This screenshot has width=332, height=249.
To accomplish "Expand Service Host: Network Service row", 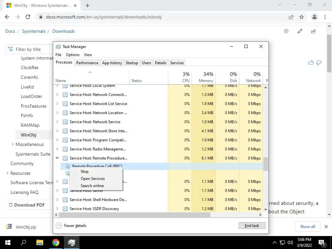I will [57, 122].
